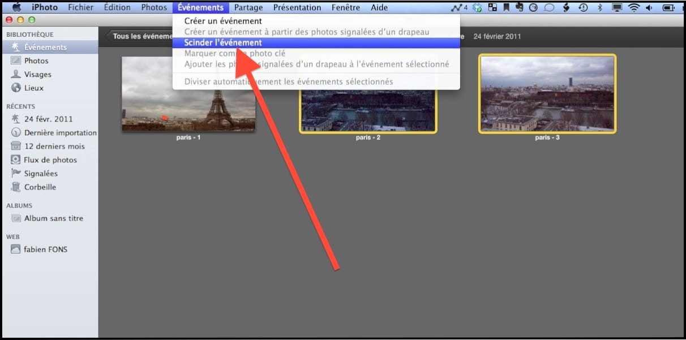Click the Wi-Fi status icon
Image resolution: width=686 pixels, height=340 pixels.
coord(633,7)
